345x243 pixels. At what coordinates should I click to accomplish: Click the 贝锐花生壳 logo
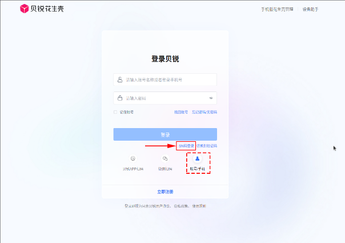[42, 9]
